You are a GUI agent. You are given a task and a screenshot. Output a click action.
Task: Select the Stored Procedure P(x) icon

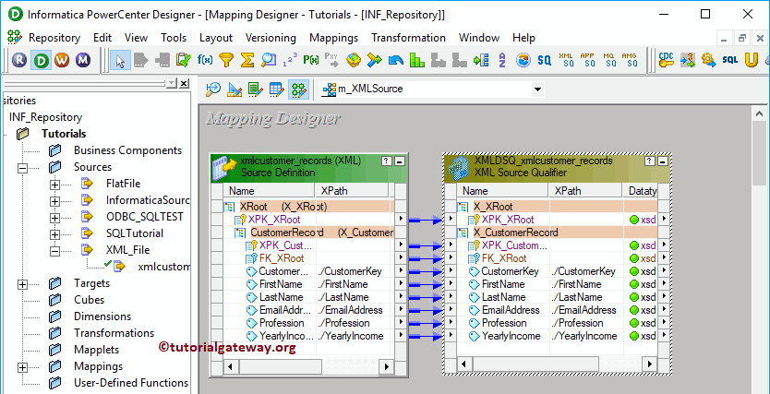tap(311, 60)
